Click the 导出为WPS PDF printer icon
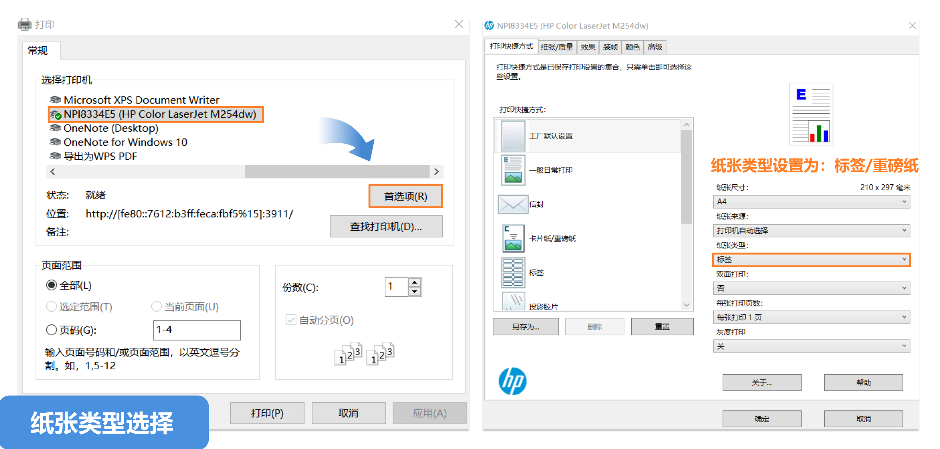The width and height of the screenshot is (940, 449). (x=55, y=156)
